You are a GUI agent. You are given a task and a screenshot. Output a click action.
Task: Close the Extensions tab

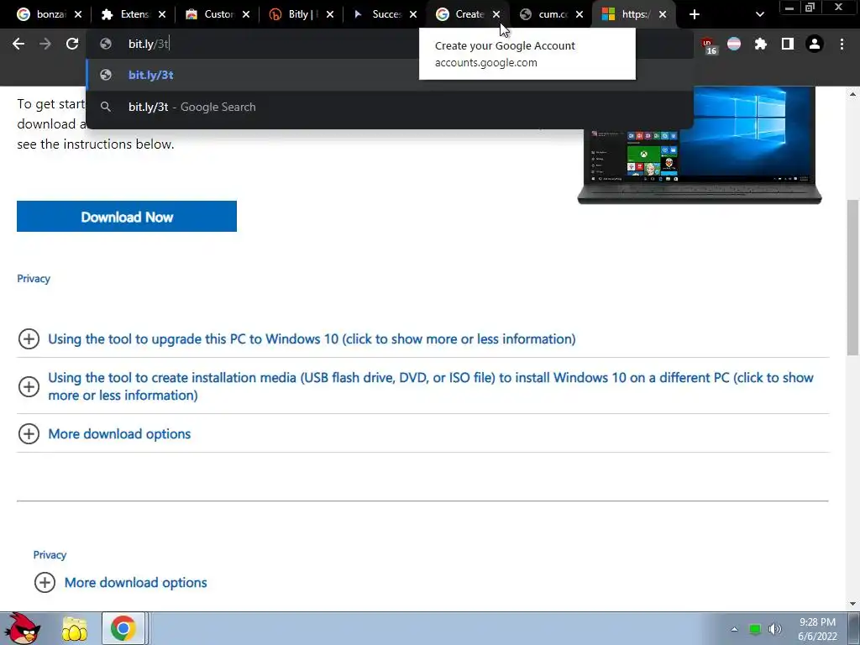162,14
